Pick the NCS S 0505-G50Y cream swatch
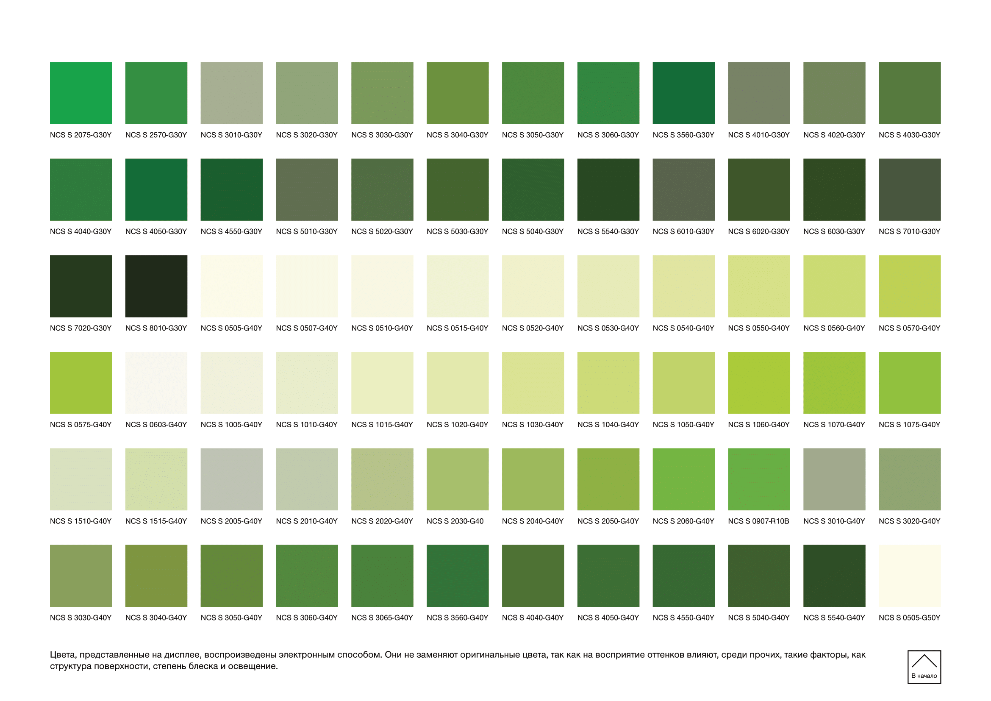991x701 pixels. [910, 576]
